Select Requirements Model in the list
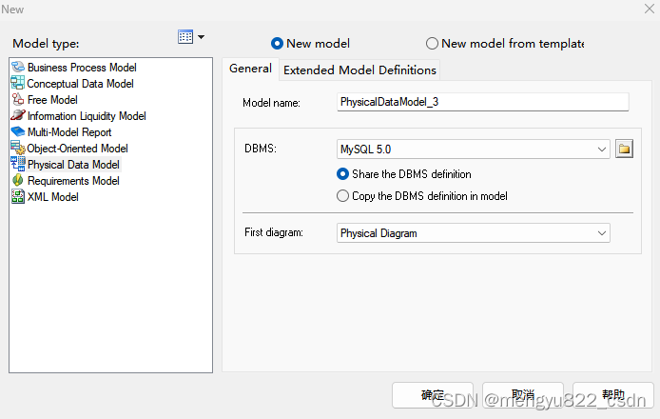 click(73, 181)
